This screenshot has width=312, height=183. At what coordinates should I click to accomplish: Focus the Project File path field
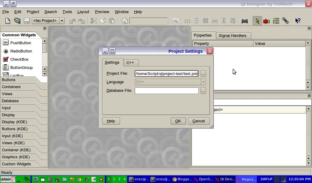(x=167, y=74)
